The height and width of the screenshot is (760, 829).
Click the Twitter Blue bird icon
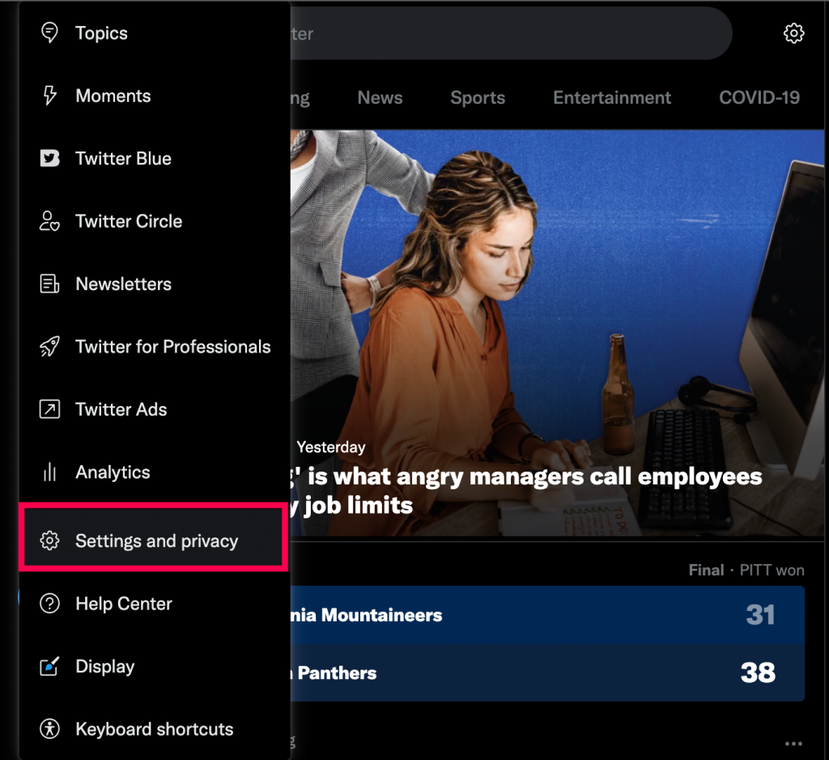click(49, 158)
